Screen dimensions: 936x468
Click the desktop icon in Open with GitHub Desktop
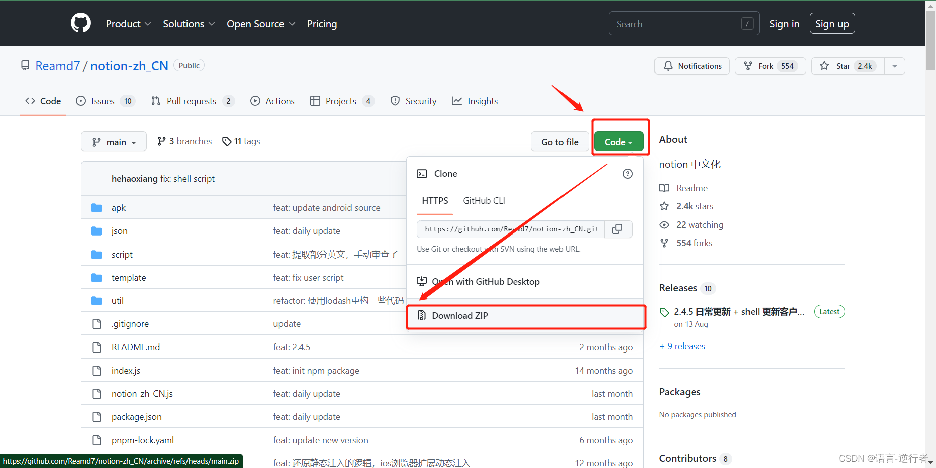422,281
